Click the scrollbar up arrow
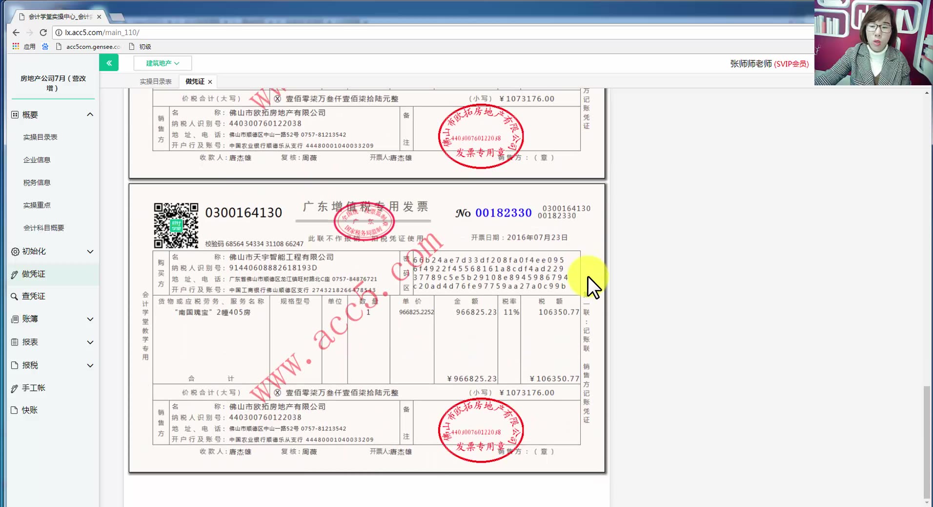 pos(927,93)
